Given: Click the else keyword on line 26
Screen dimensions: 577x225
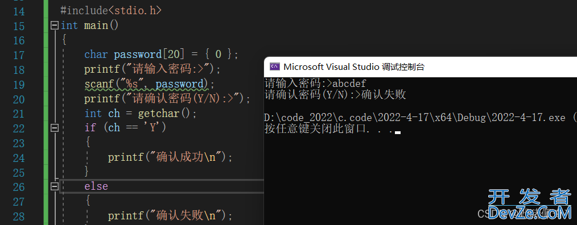Looking at the screenshot, I should tap(96, 186).
